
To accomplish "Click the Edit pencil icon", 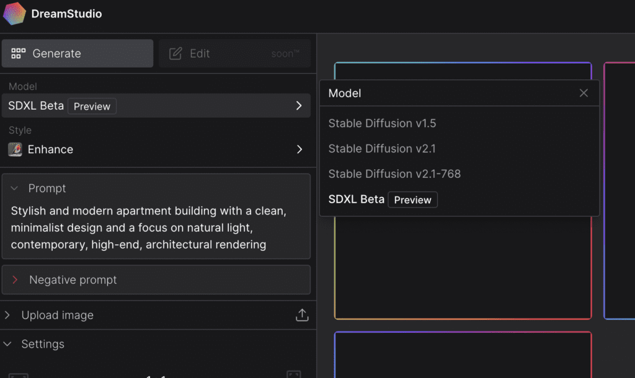I will tap(175, 53).
